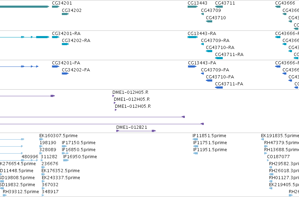Click the DME1-012B21 clone feature
299x197 pixels.
coord(136,131)
